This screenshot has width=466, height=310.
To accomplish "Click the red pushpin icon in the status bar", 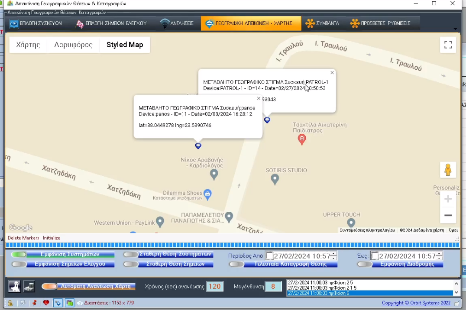I will (x=35, y=303).
